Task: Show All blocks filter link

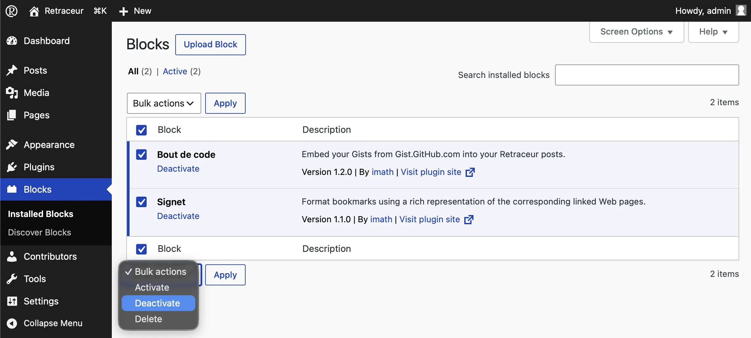Action: coord(133,71)
